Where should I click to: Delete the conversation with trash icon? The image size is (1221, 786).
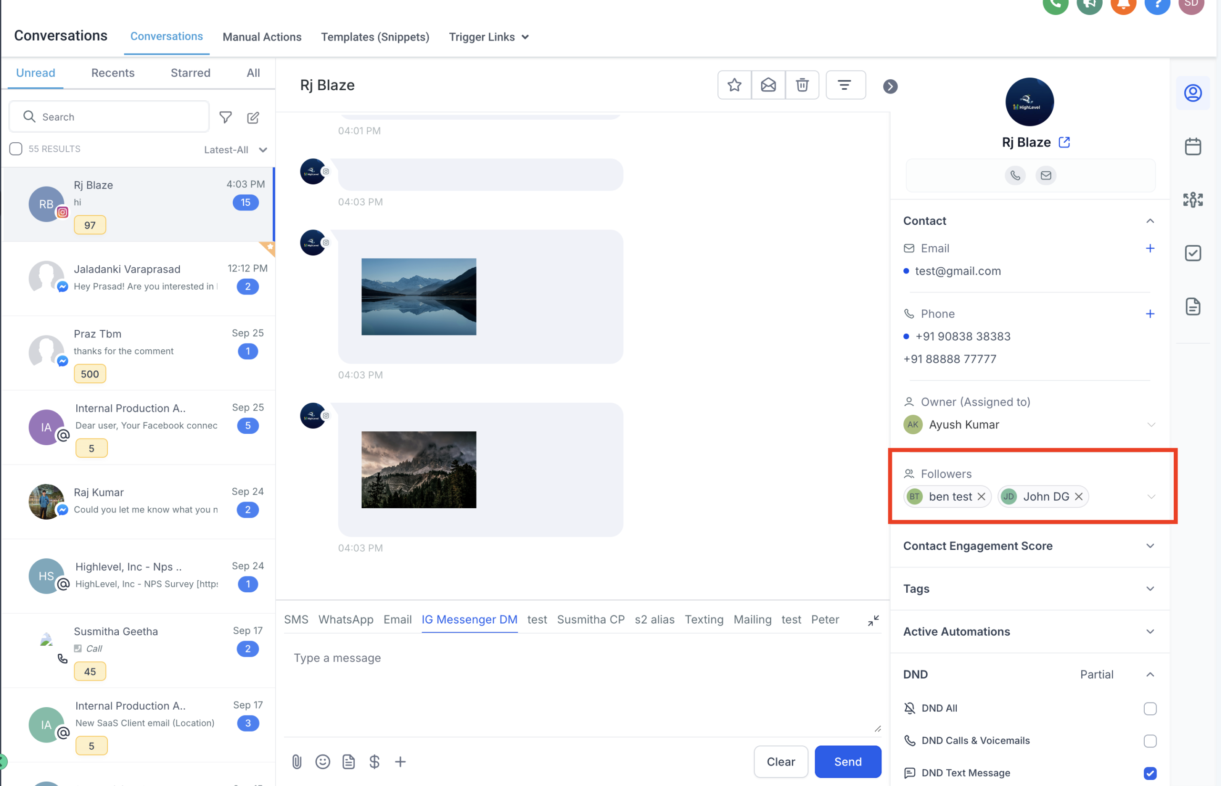tap(802, 85)
